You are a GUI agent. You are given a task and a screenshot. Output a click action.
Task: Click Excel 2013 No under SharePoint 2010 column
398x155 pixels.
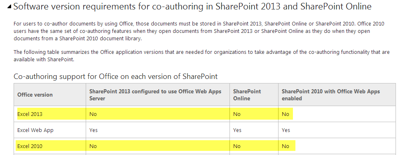[x=285, y=114]
